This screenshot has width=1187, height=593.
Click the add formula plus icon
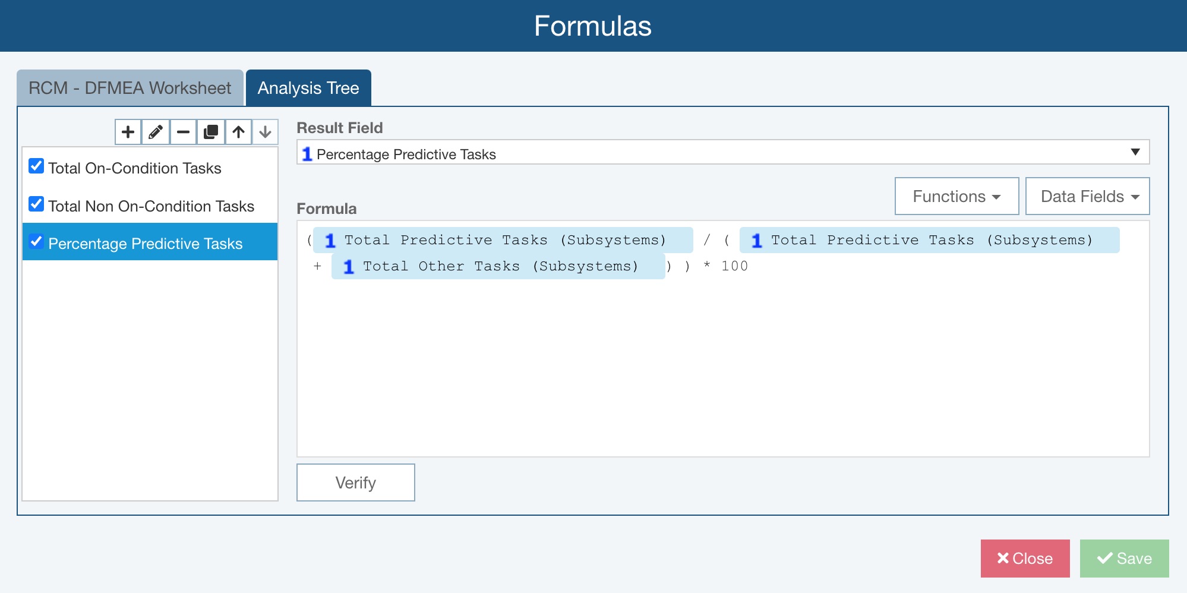pyautogui.click(x=128, y=132)
